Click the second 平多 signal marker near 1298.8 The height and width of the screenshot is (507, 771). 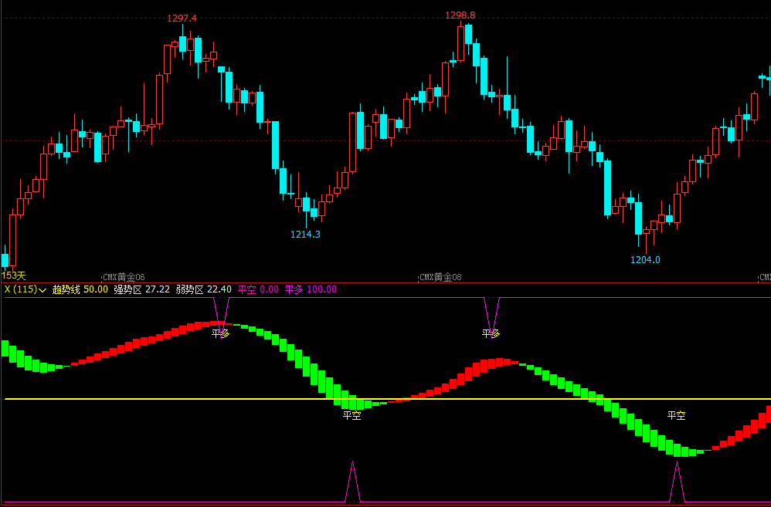tap(491, 333)
